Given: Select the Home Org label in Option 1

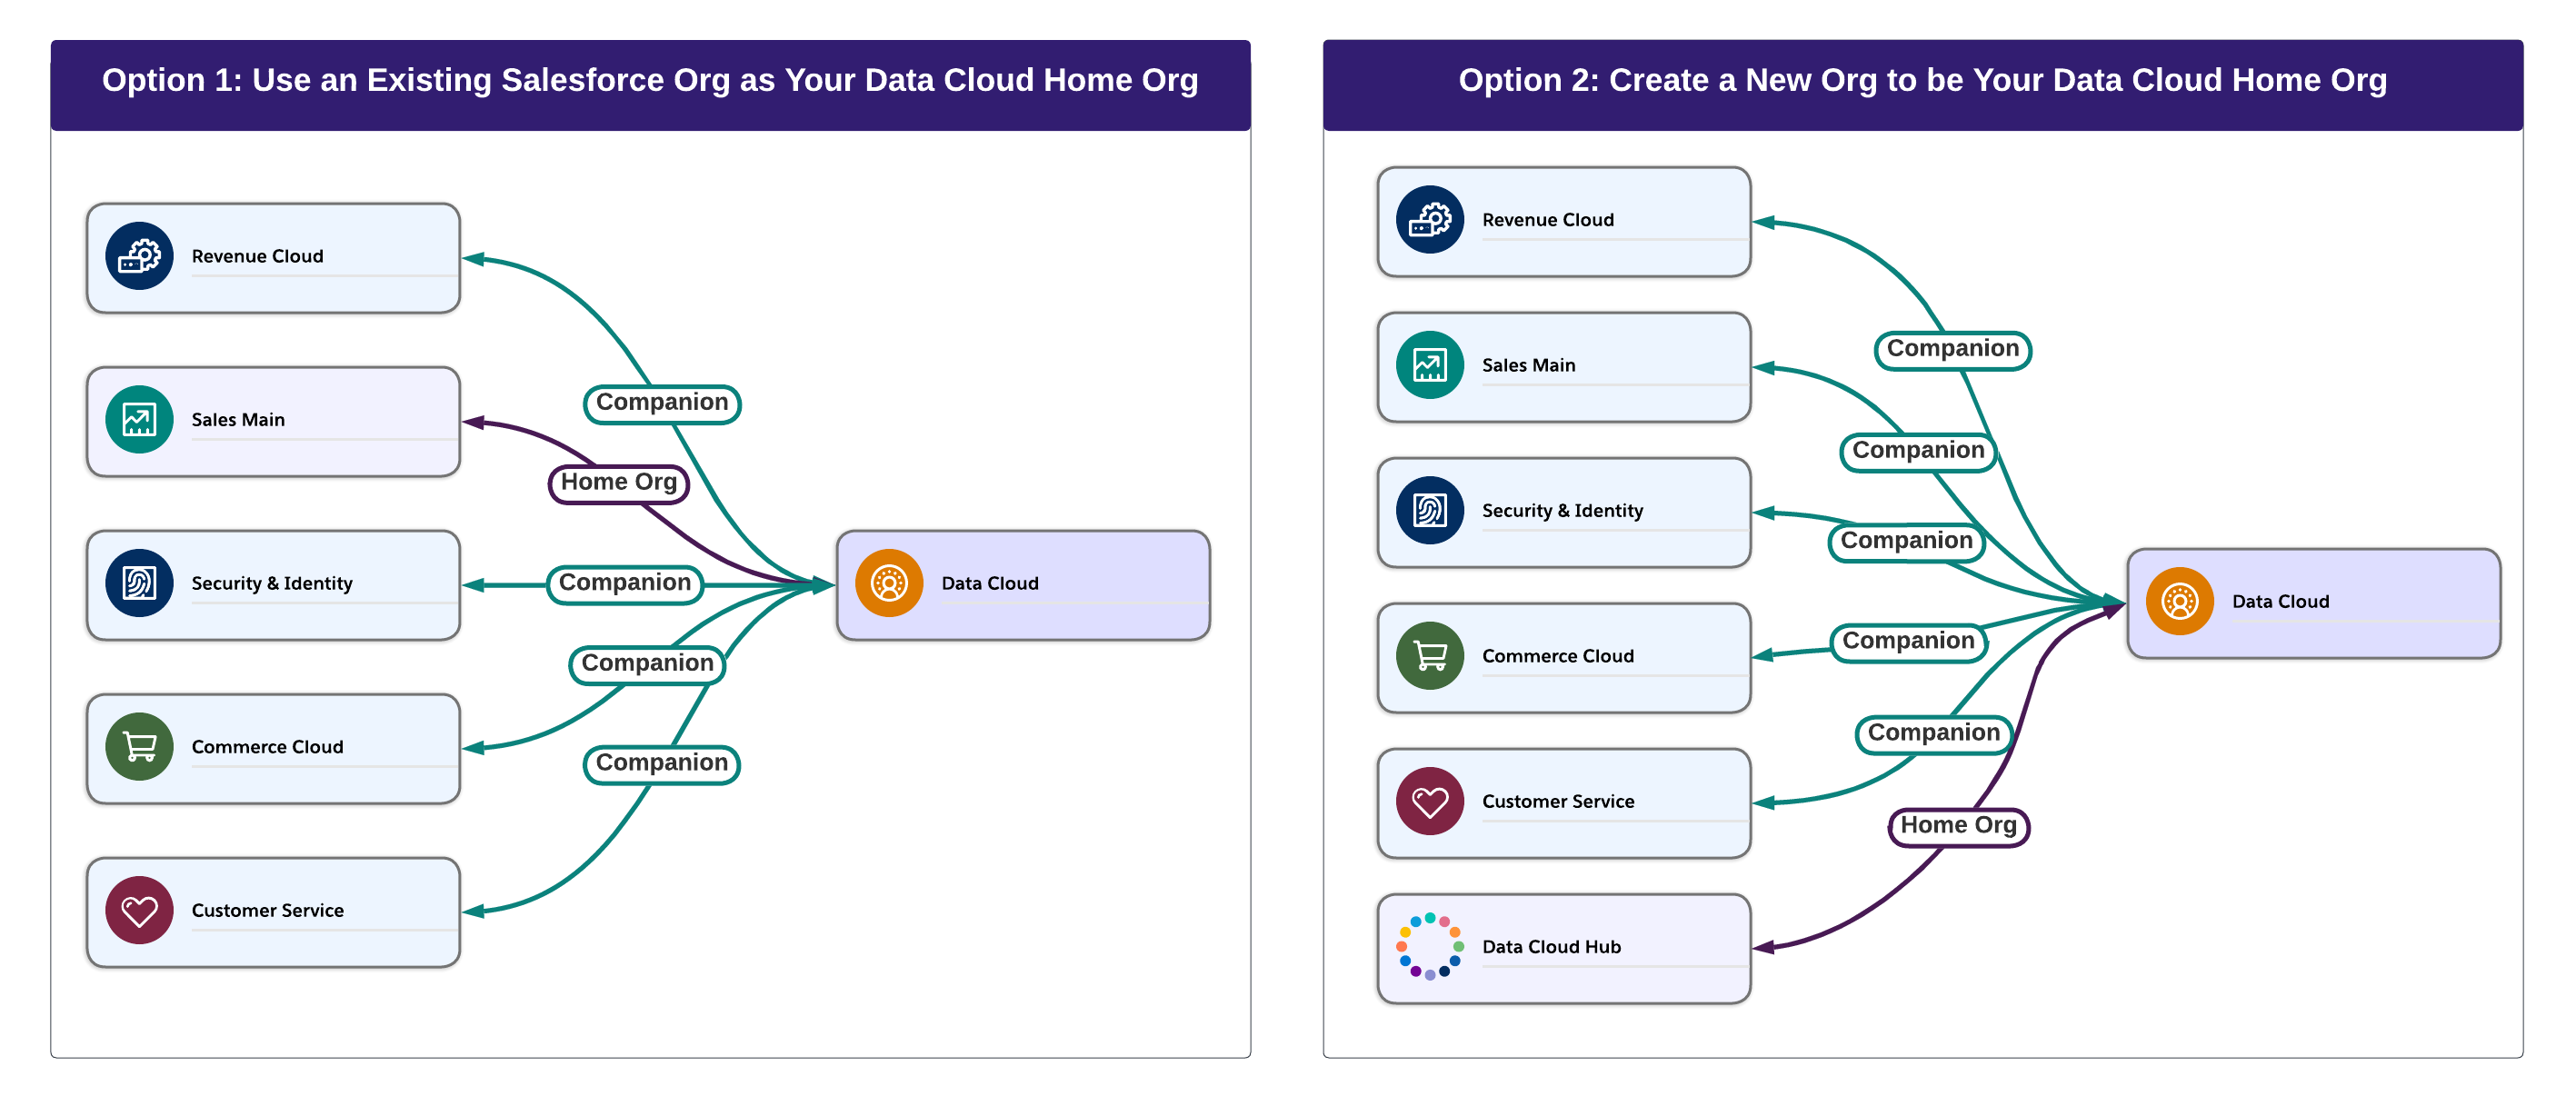Looking at the screenshot, I should (618, 483).
